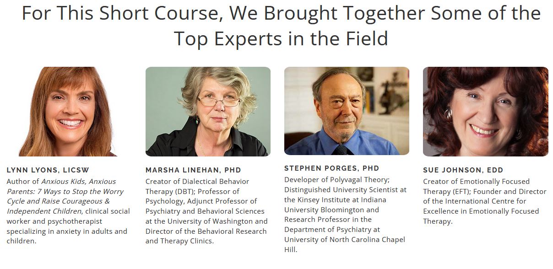The width and height of the screenshot is (553, 269).
Task: Click 'clinical social worker and psychotherapist' text
Action: coord(69,221)
